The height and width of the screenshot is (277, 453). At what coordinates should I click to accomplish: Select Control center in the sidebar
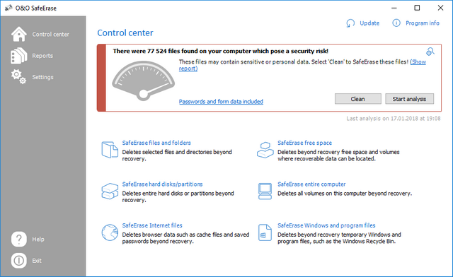click(x=50, y=35)
